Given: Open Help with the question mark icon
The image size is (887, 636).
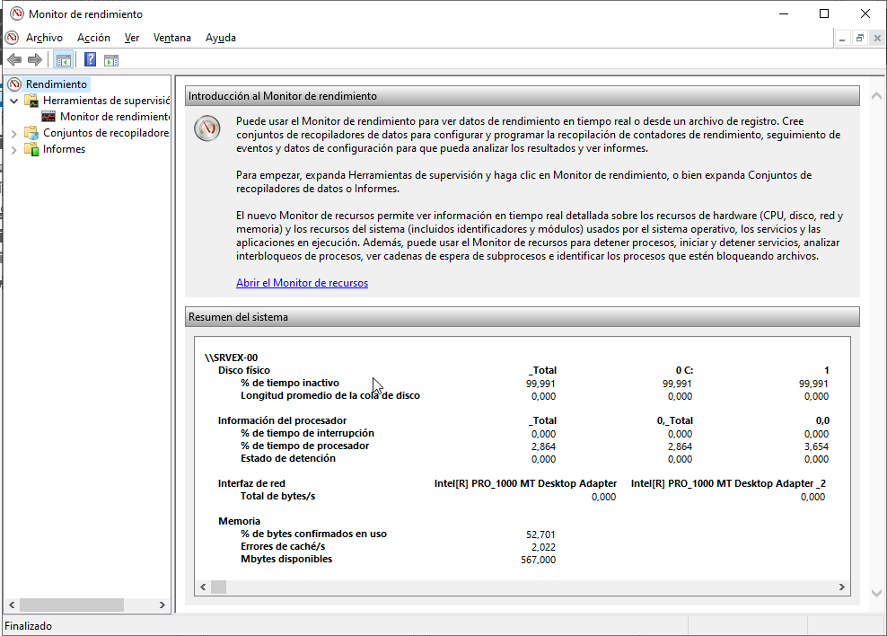Looking at the screenshot, I should click(89, 59).
